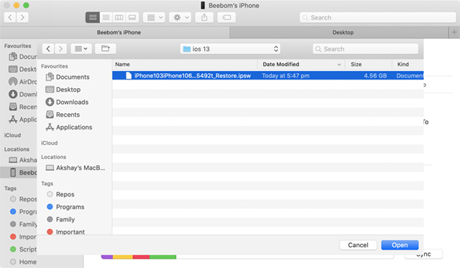Image resolution: width=460 pixels, height=268 pixels.
Task: Click the Sync button behind the dialog
Action: coord(423,254)
